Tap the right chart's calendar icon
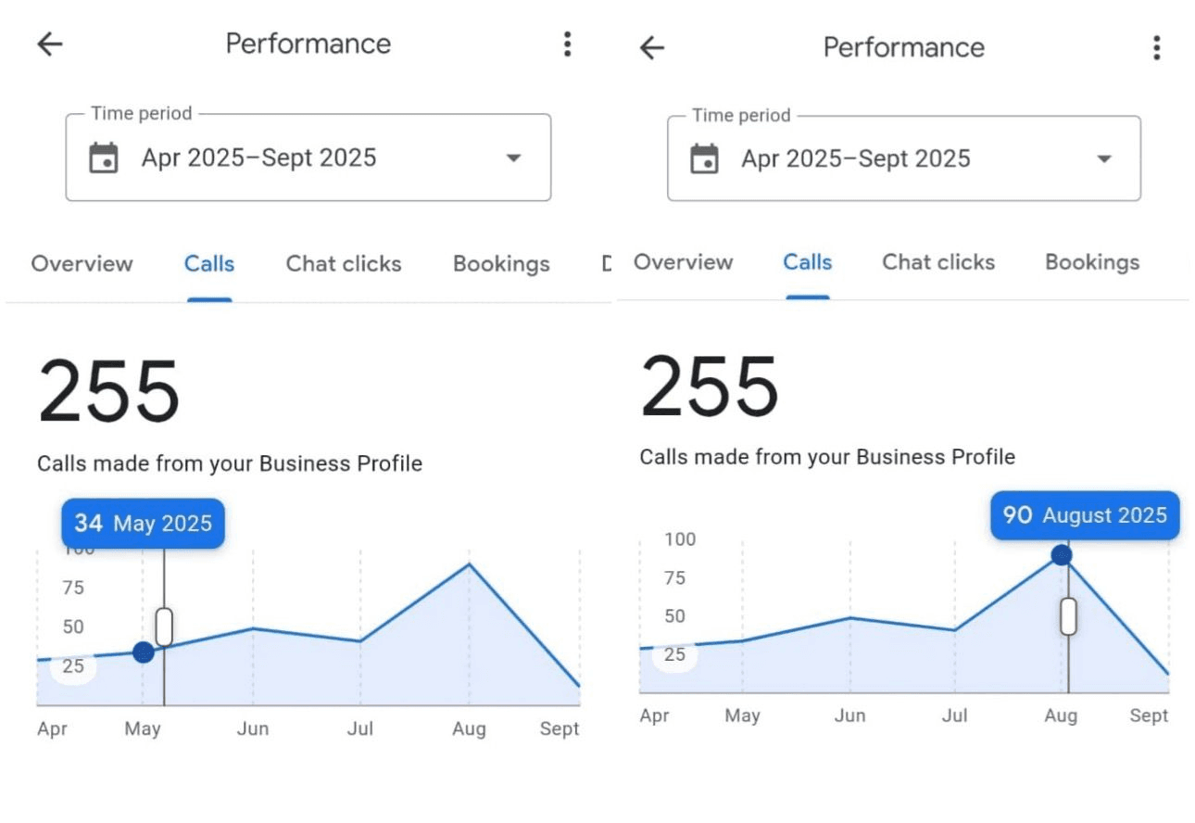 (x=702, y=158)
